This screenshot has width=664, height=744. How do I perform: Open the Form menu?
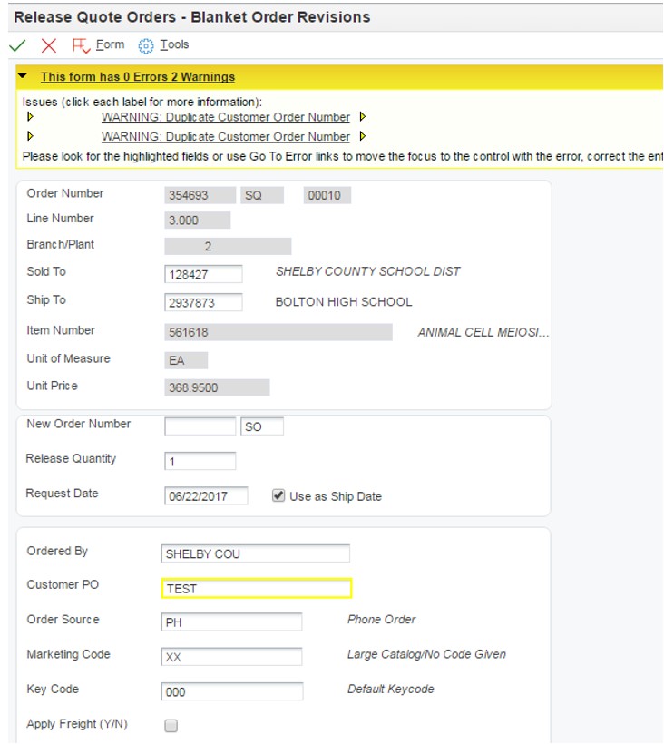tap(110, 44)
